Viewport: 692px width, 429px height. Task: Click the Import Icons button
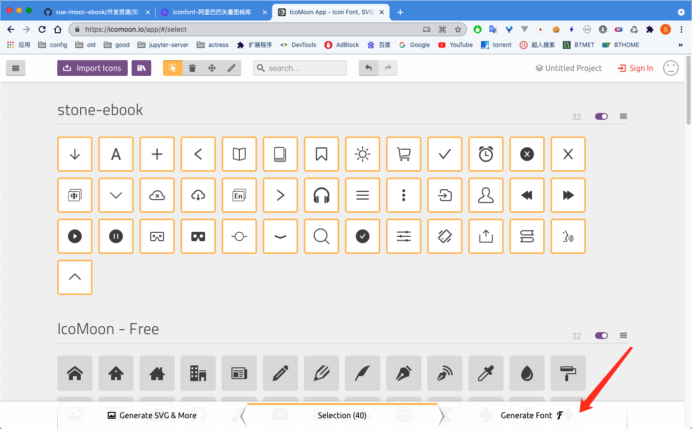point(92,68)
